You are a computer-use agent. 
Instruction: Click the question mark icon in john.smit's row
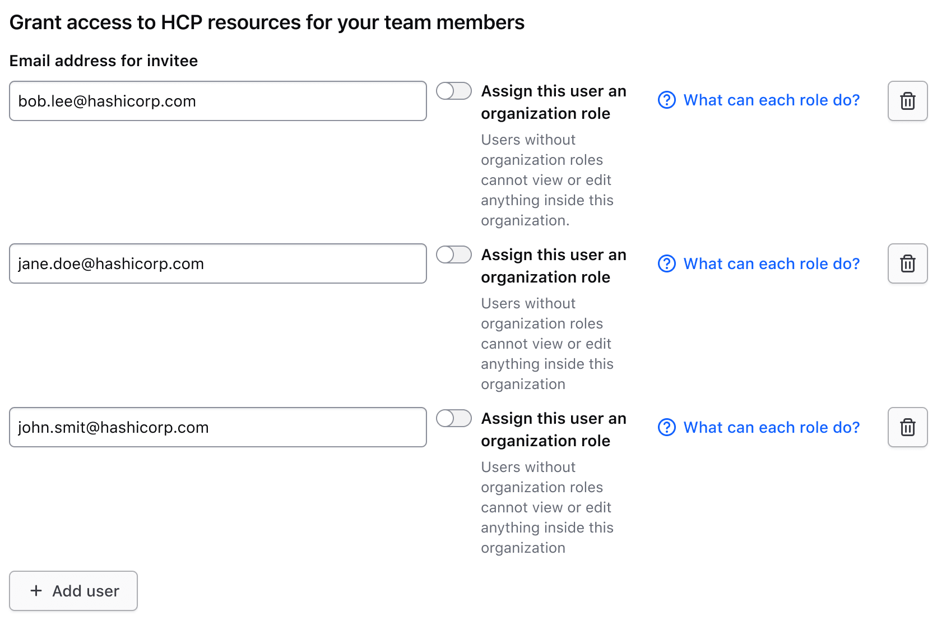point(666,427)
